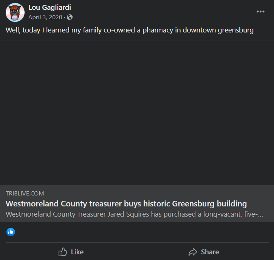
Task: Like the post using the Like label
Action: click(x=77, y=252)
